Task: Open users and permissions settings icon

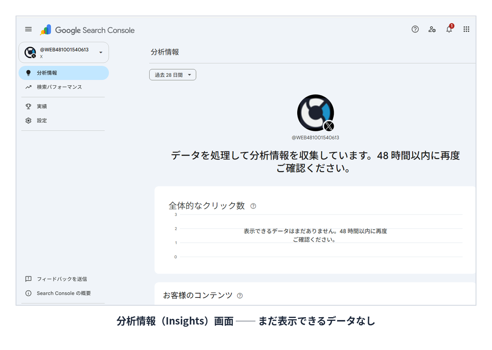Action: (x=432, y=29)
